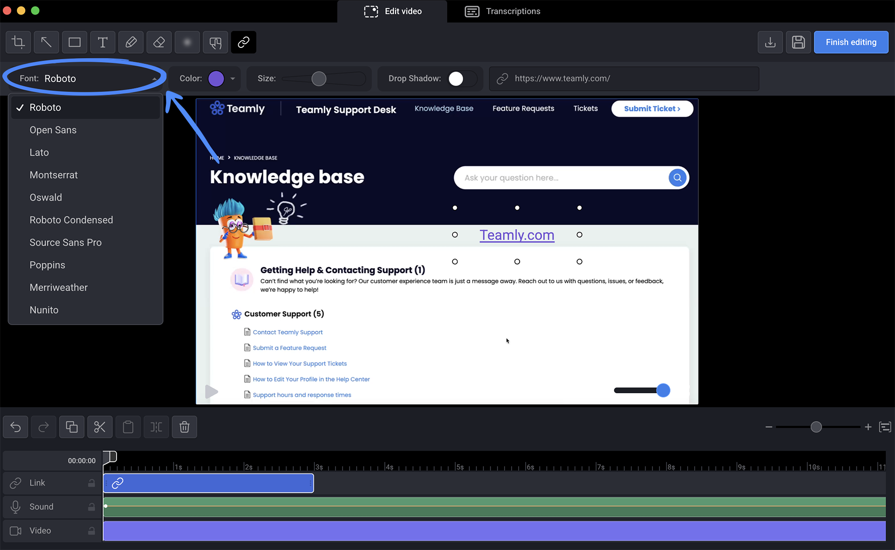Click the download video icon
This screenshot has width=895, height=550.
(x=770, y=42)
